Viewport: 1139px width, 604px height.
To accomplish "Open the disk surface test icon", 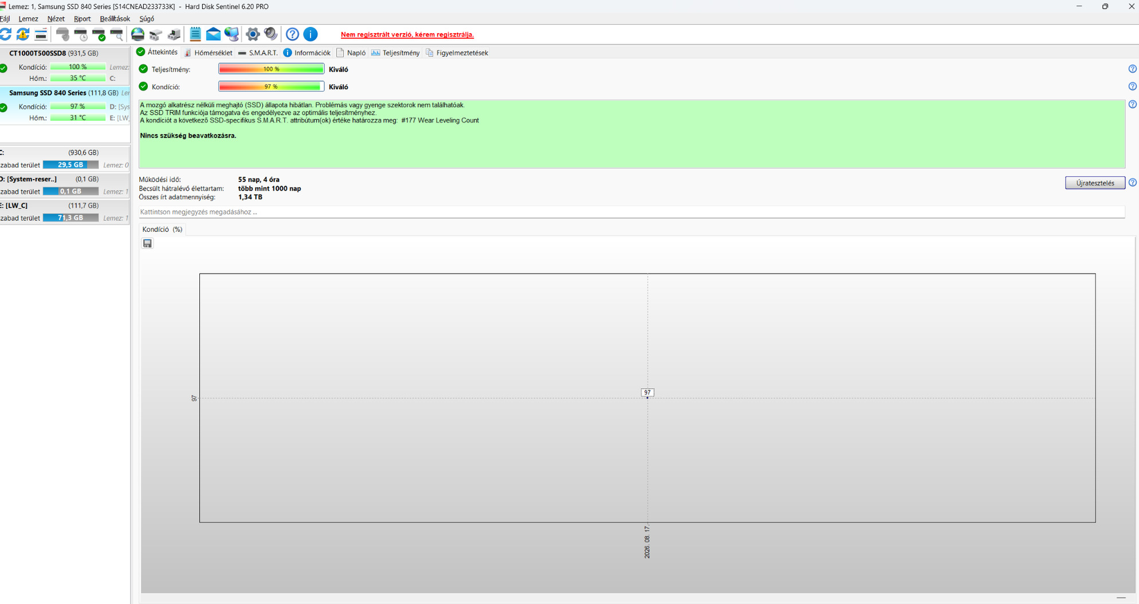I will (x=117, y=34).
